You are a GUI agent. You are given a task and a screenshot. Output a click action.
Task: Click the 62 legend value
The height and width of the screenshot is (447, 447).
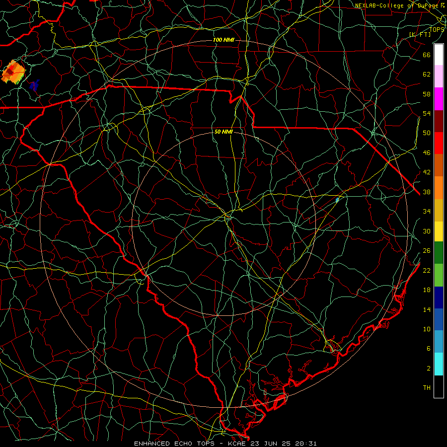(427, 74)
